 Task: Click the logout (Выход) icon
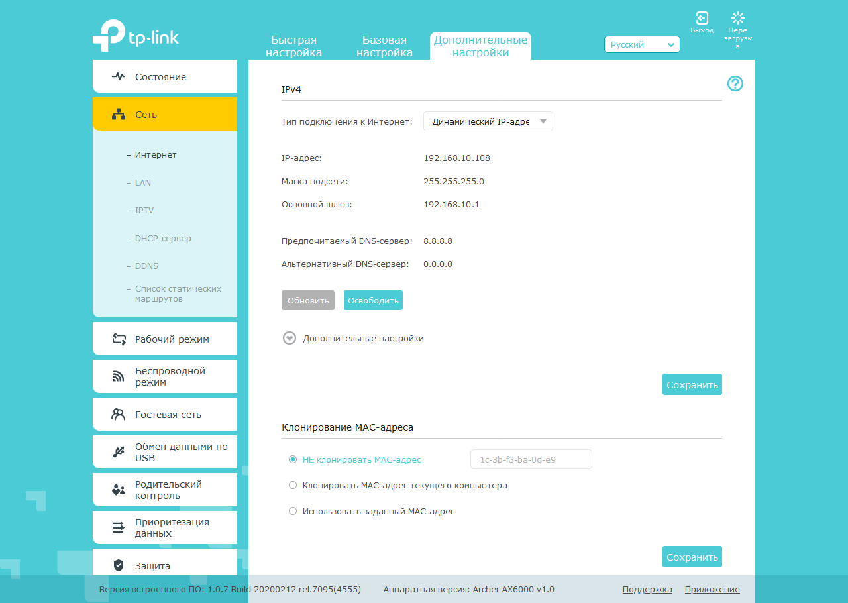pos(702,19)
